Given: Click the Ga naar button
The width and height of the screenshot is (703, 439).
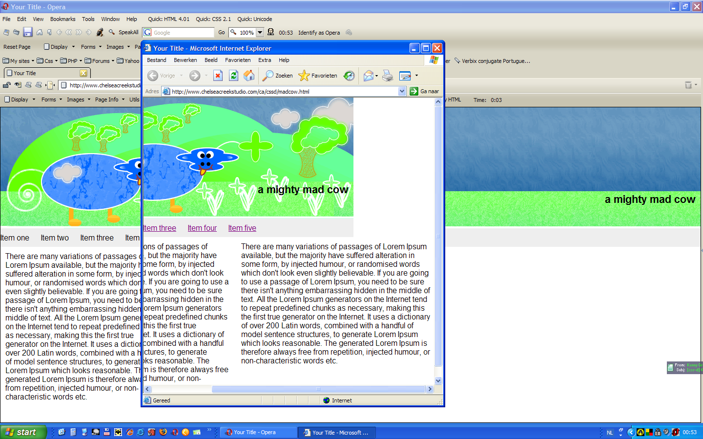Looking at the screenshot, I should 425,91.
